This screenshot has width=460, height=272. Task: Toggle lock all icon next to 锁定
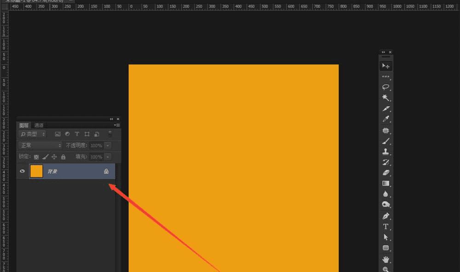[63, 157]
